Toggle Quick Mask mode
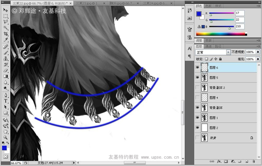 [5, 157]
